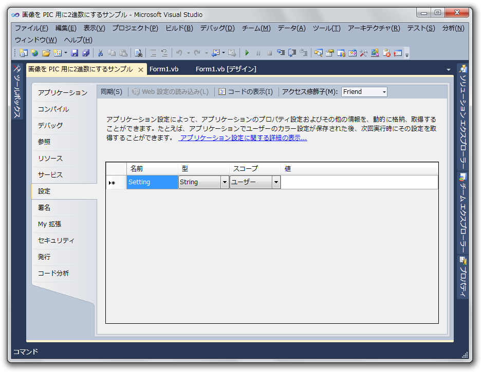The image size is (482, 372).
Task: Click the Undo arrow icon
Action: pyautogui.click(x=179, y=53)
